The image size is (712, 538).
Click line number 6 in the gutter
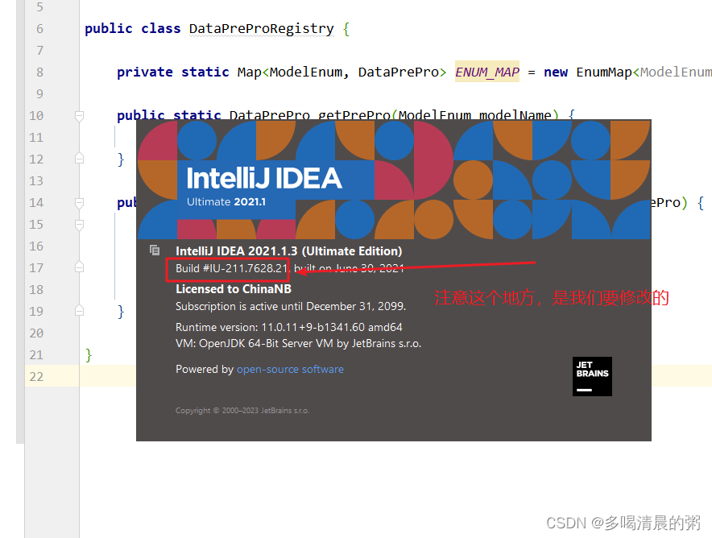click(40, 29)
